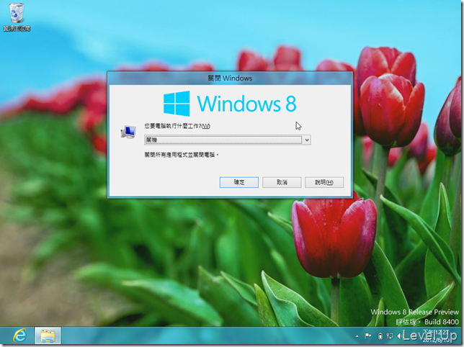Image resolution: width=464 pixels, height=347 pixels.
Task: Click the volume speaker tray icon
Action: (x=399, y=335)
